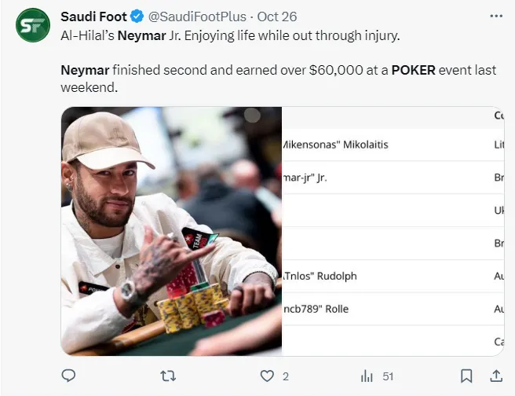Open the Saudi Foot account name link

(x=93, y=16)
